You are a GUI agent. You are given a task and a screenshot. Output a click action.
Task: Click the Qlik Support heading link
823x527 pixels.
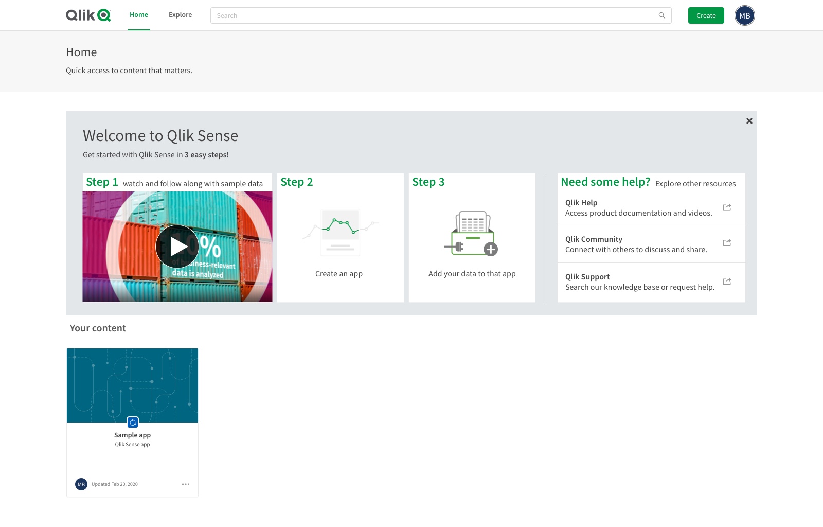point(587,277)
